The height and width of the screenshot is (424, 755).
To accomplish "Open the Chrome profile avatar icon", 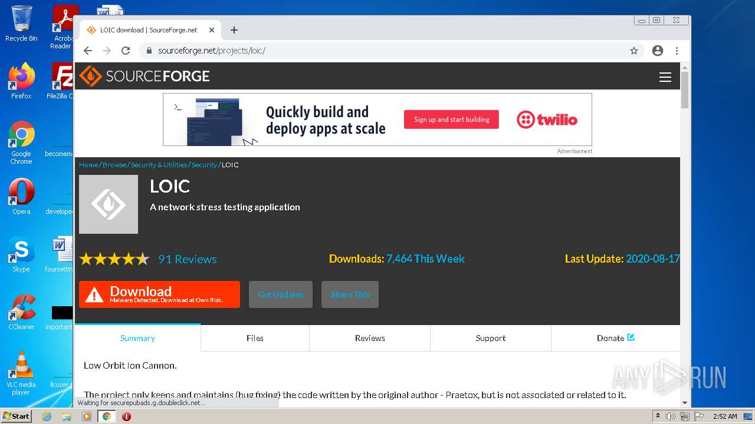I will (x=658, y=51).
